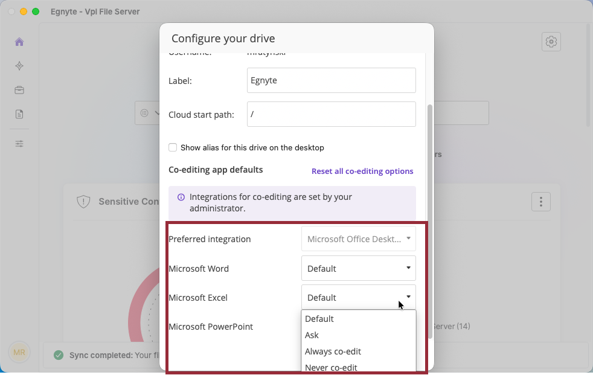Click the list icon in the background search bar
Screen dimensions: 593x375
tap(144, 113)
